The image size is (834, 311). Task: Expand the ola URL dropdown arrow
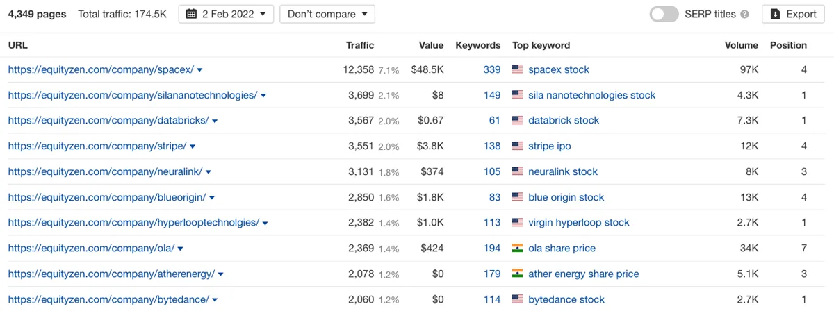pyautogui.click(x=181, y=249)
